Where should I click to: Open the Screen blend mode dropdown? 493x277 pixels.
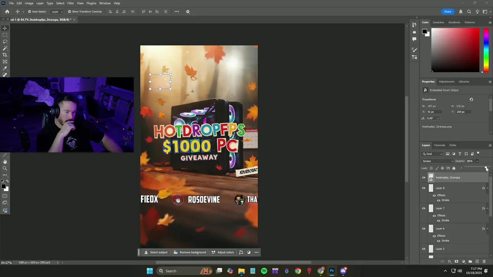438,161
